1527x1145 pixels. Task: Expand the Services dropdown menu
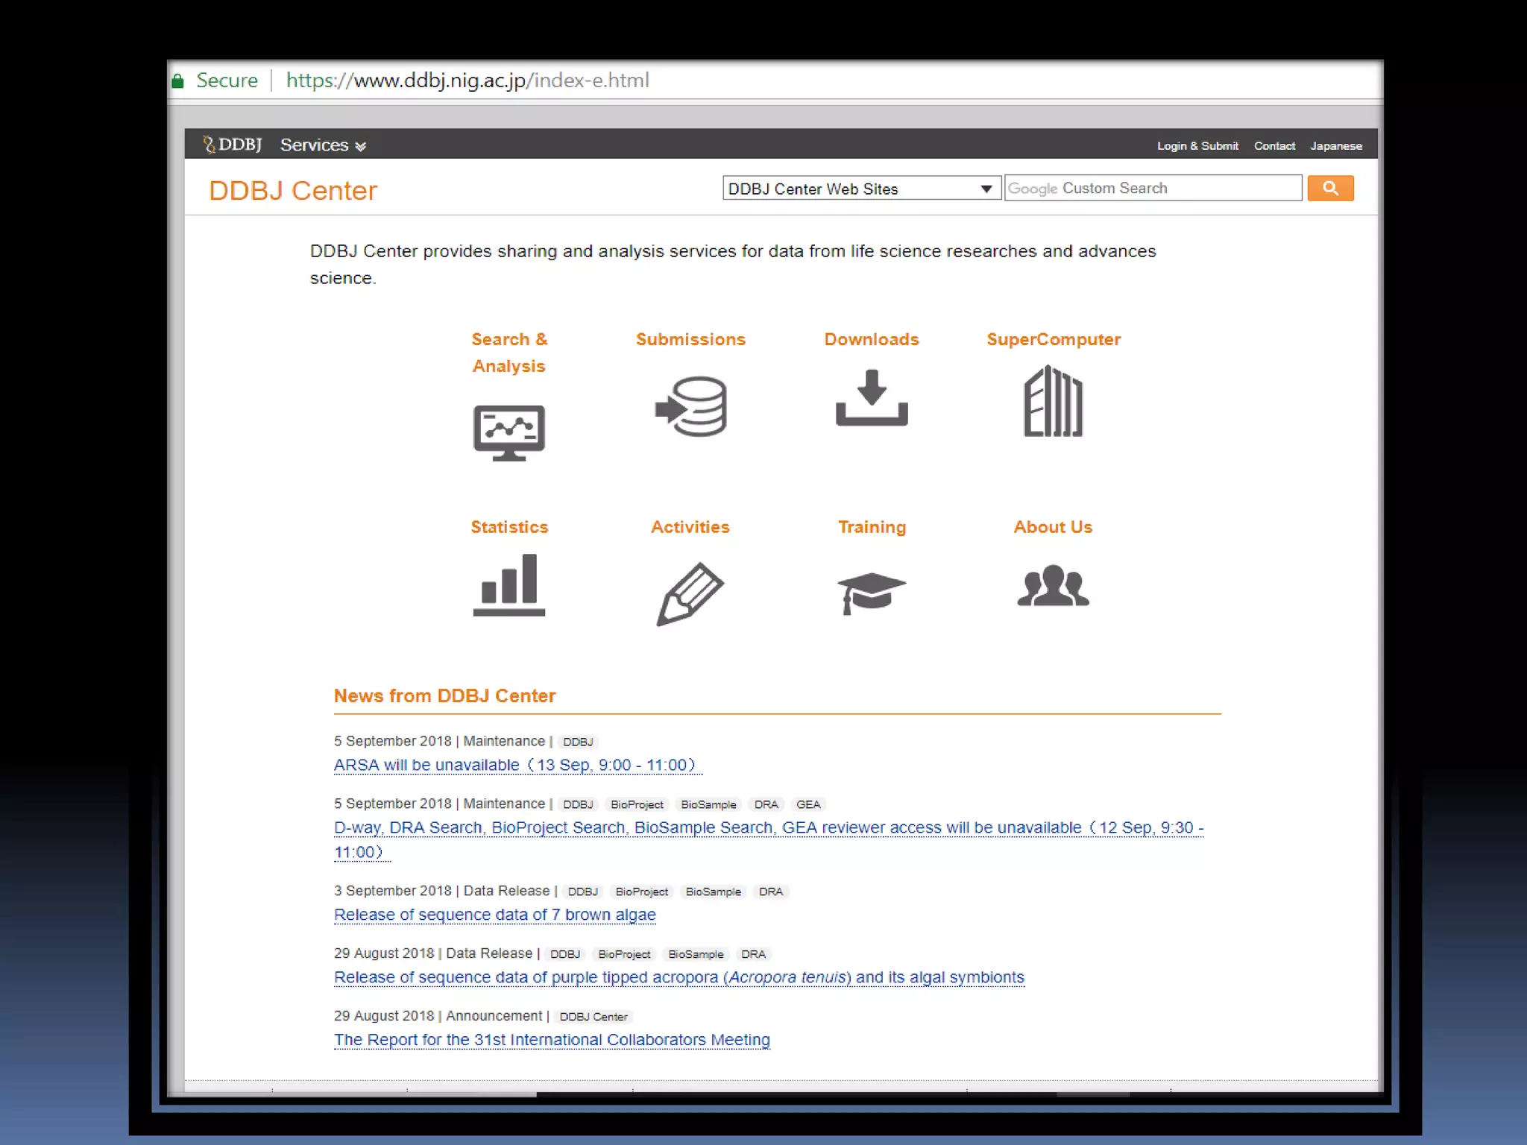coord(323,145)
